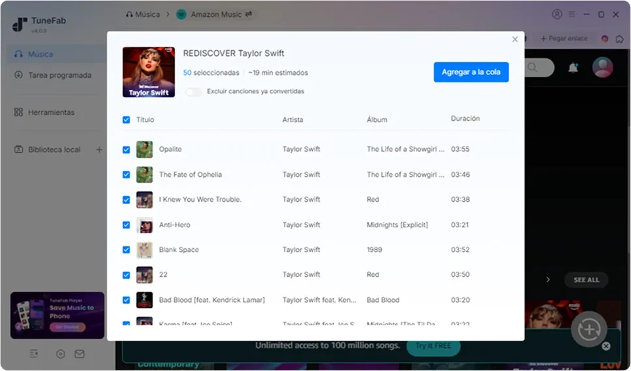Click the 50 seleccionadas count text

pyautogui.click(x=211, y=73)
